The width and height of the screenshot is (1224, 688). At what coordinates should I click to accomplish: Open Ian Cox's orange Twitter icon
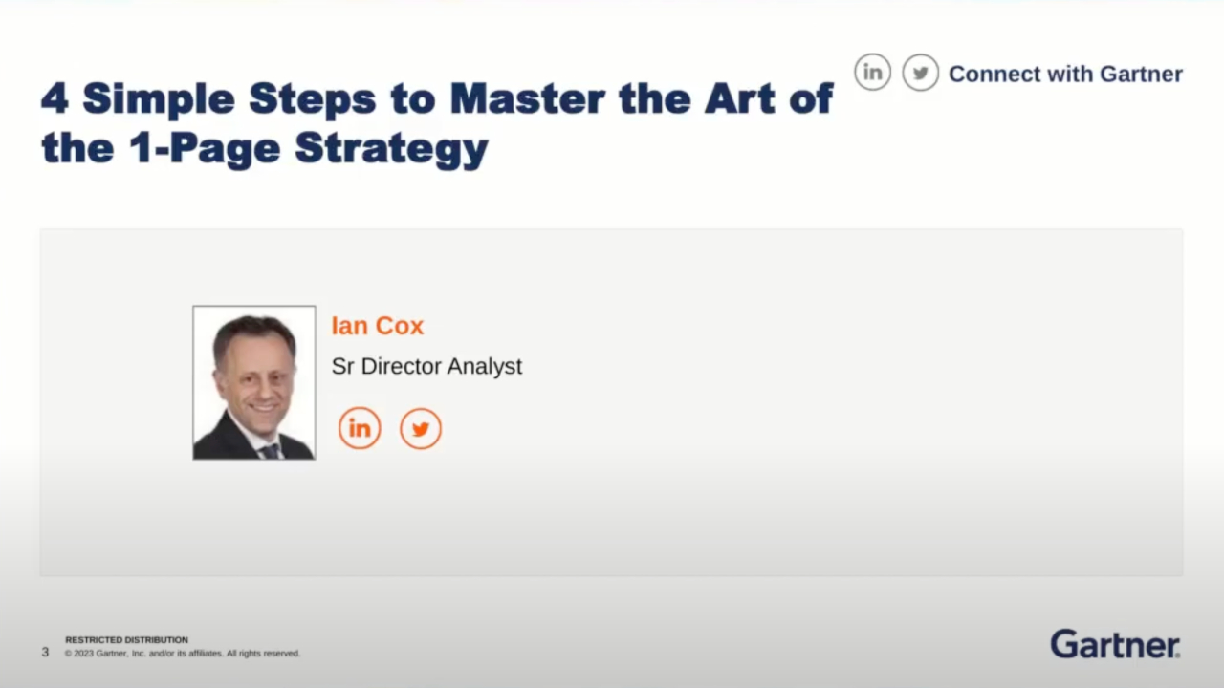[421, 429]
